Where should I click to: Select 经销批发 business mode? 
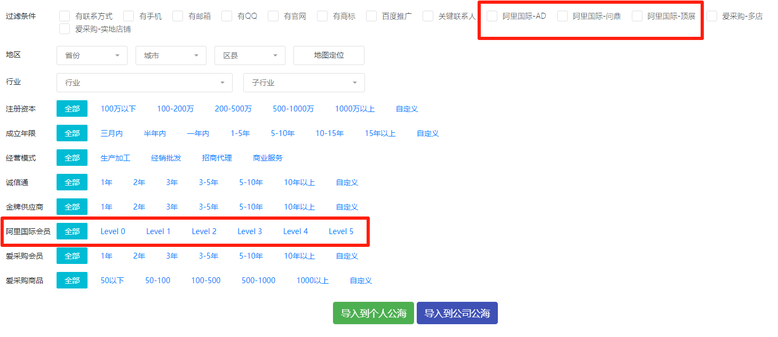pos(166,158)
